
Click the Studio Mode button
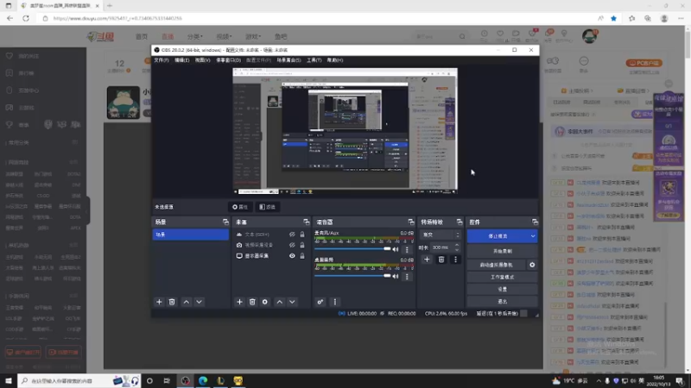(503, 277)
